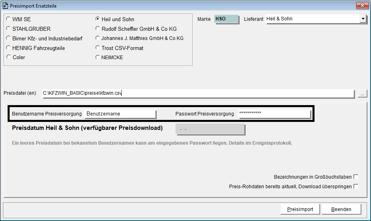This screenshot has width=371, height=221.
Task: Click the Passwort Preisversorgung field
Action: pyautogui.click(x=274, y=113)
